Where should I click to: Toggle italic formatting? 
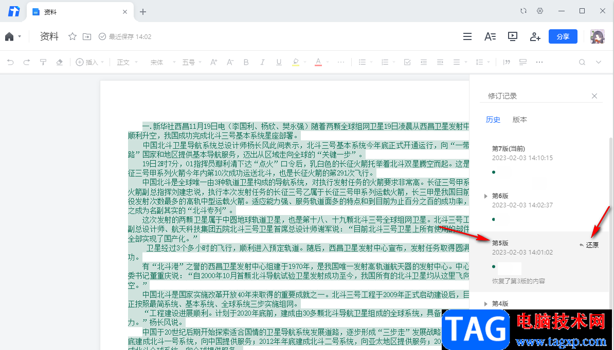coord(262,62)
